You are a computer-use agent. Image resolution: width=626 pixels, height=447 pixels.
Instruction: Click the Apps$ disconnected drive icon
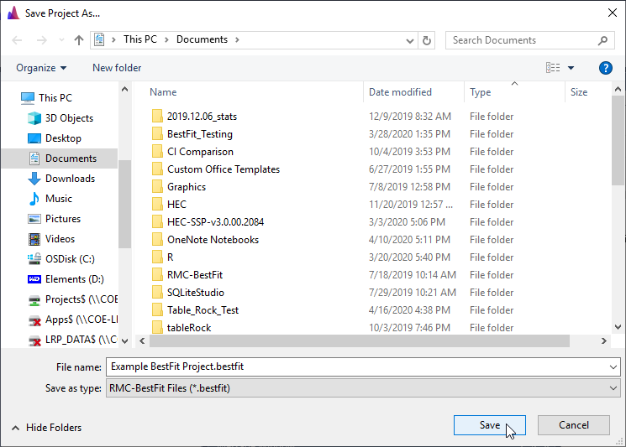pos(34,320)
